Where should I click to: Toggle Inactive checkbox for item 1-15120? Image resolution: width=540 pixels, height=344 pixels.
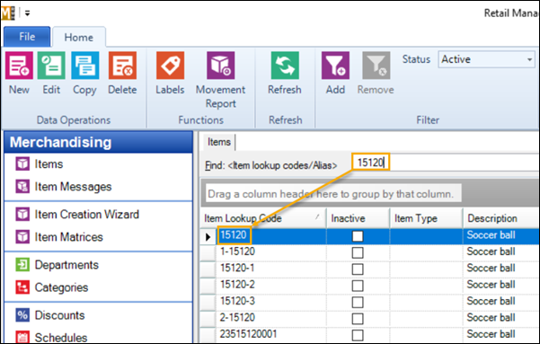point(358,252)
